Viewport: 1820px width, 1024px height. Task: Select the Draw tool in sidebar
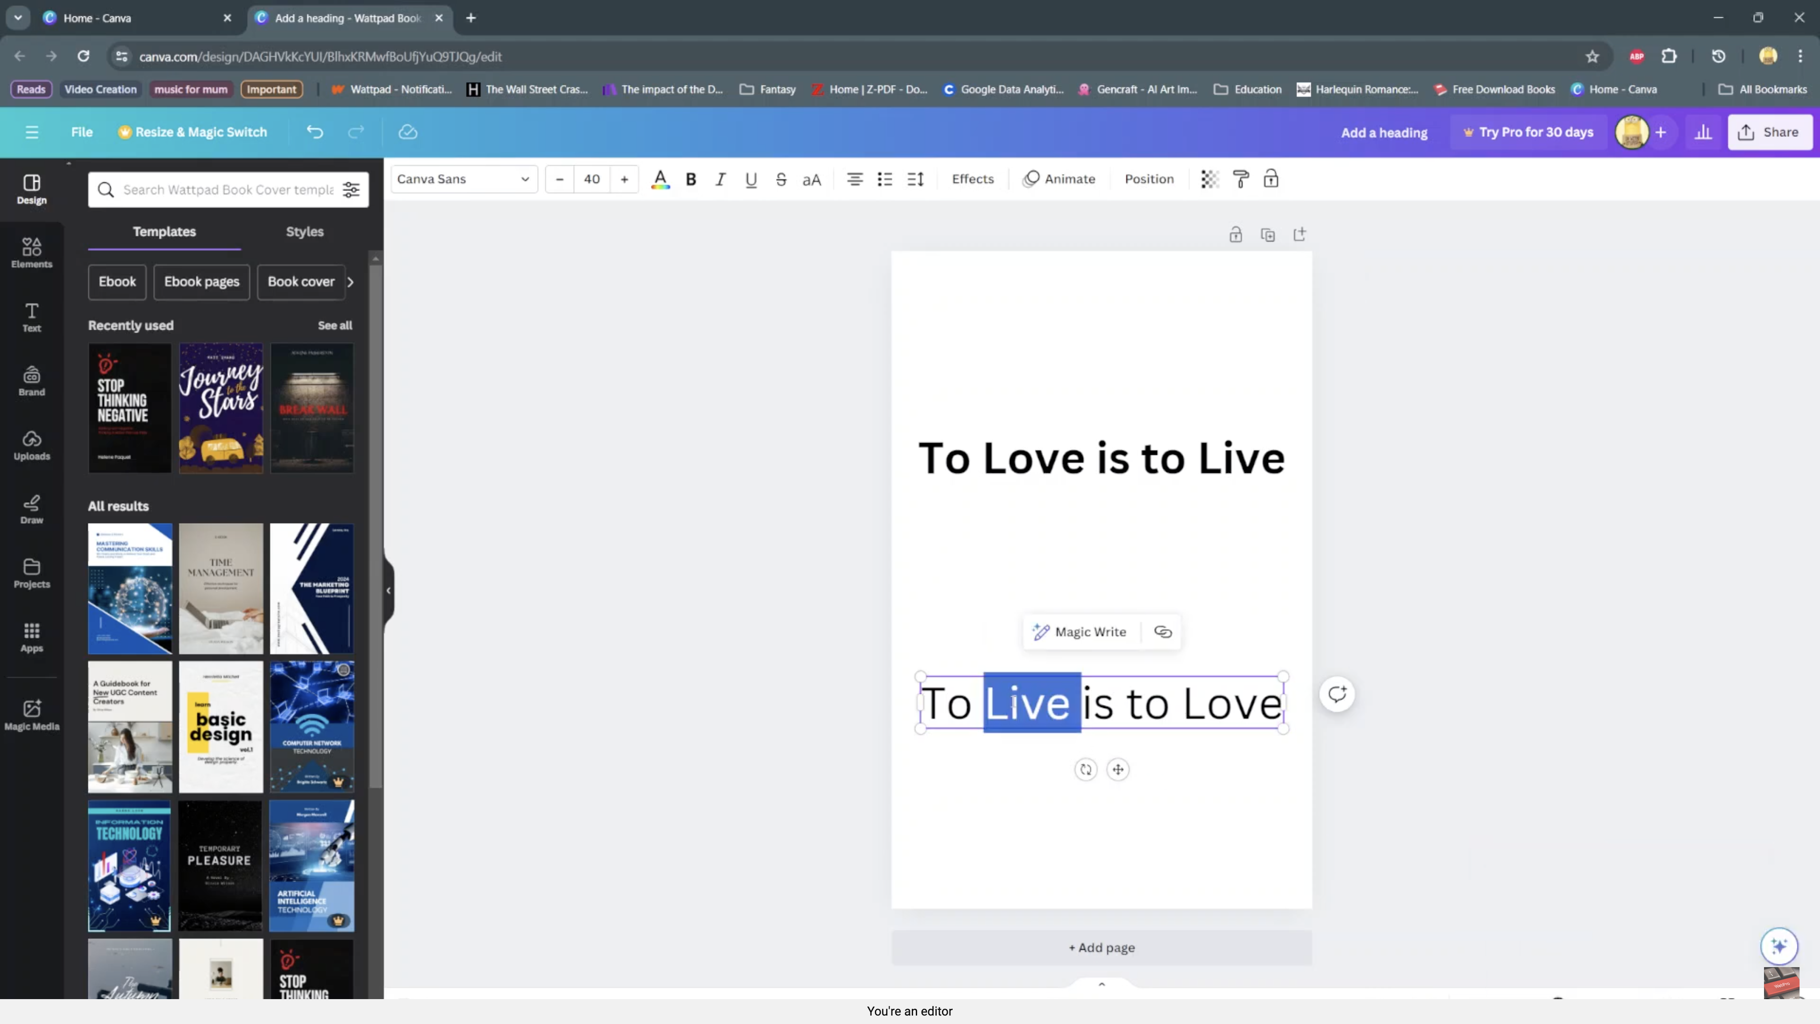click(32, 509)
